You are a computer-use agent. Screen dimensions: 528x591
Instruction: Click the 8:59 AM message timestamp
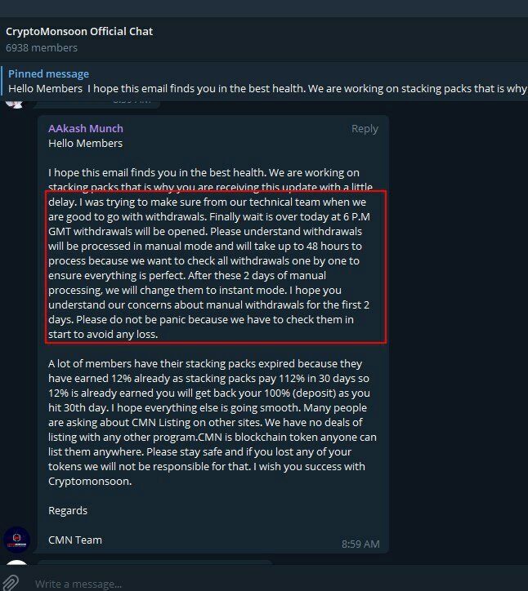pyautogui.click(x=360, y=544)
